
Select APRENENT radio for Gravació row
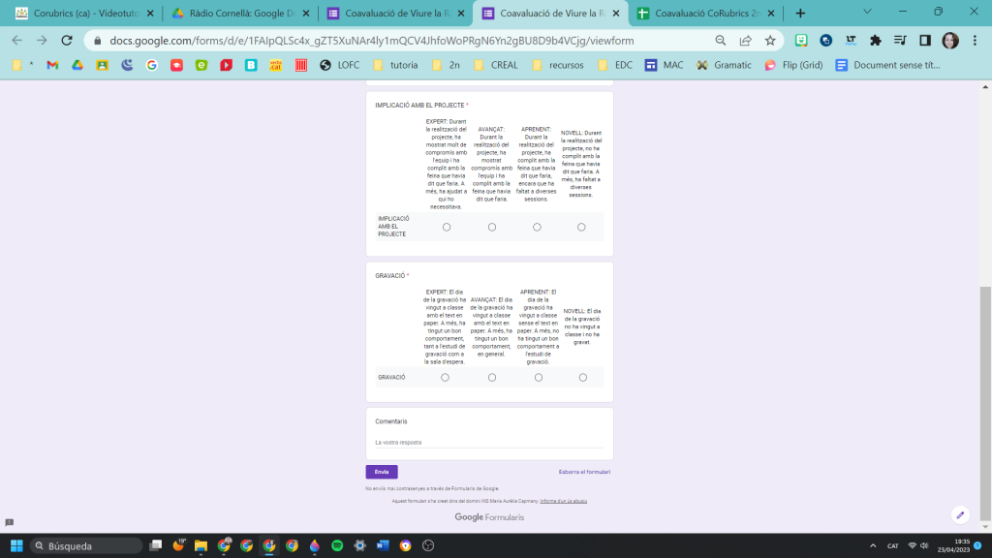[x=539, y=377]
